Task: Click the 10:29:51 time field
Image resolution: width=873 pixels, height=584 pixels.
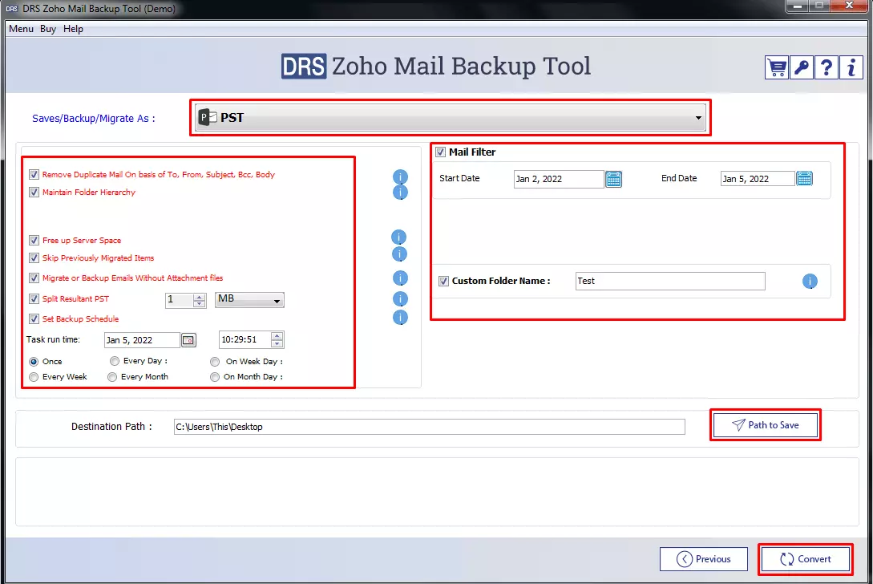Action: (x=245, y=339)
